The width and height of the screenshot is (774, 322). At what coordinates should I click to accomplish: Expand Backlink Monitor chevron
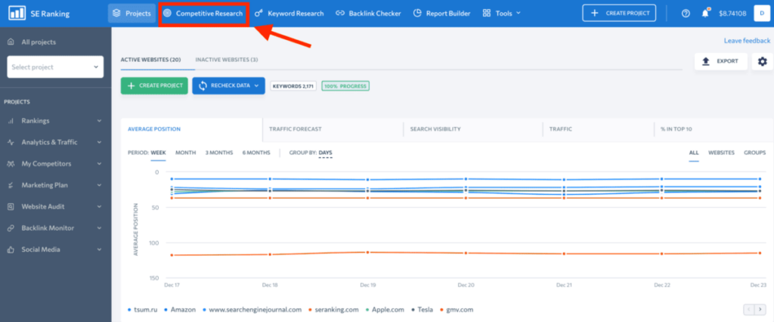click(99, 228)
